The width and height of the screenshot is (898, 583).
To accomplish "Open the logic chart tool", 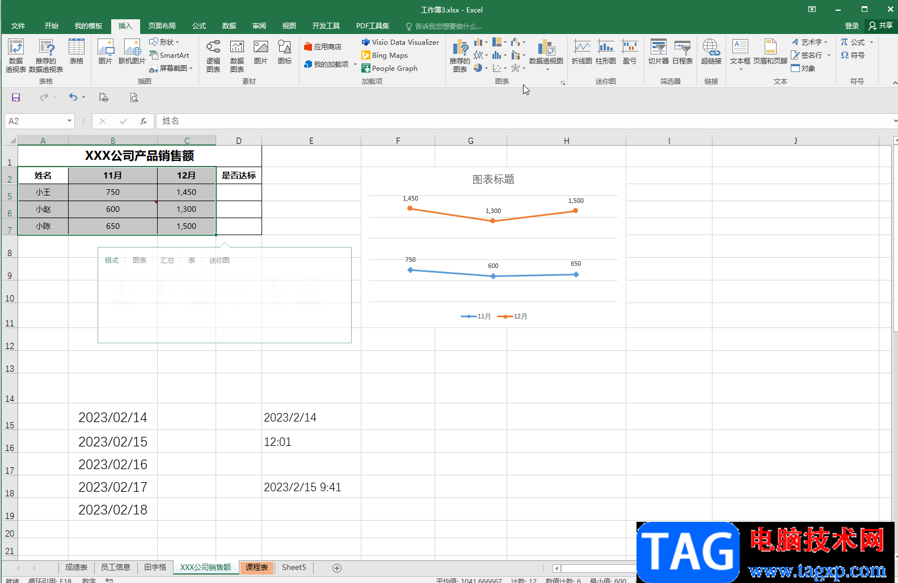I will (x=213, y=56).
